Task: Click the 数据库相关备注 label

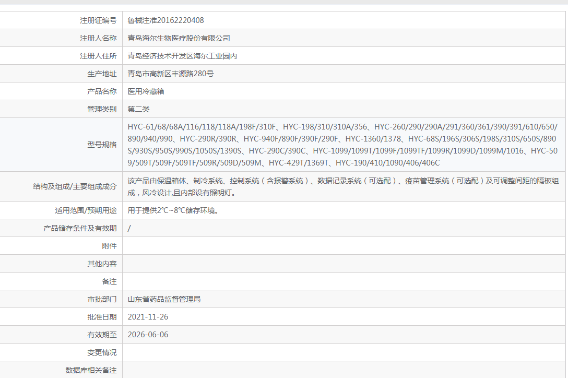Action: (91, 370)
